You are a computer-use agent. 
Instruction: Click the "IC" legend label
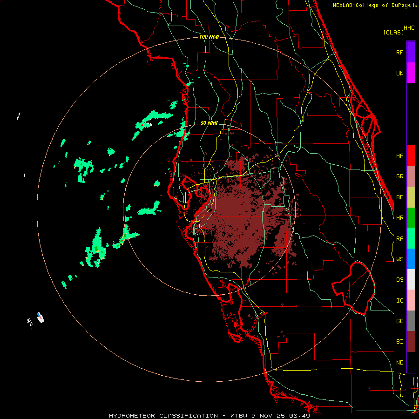(x=399, y=301)
